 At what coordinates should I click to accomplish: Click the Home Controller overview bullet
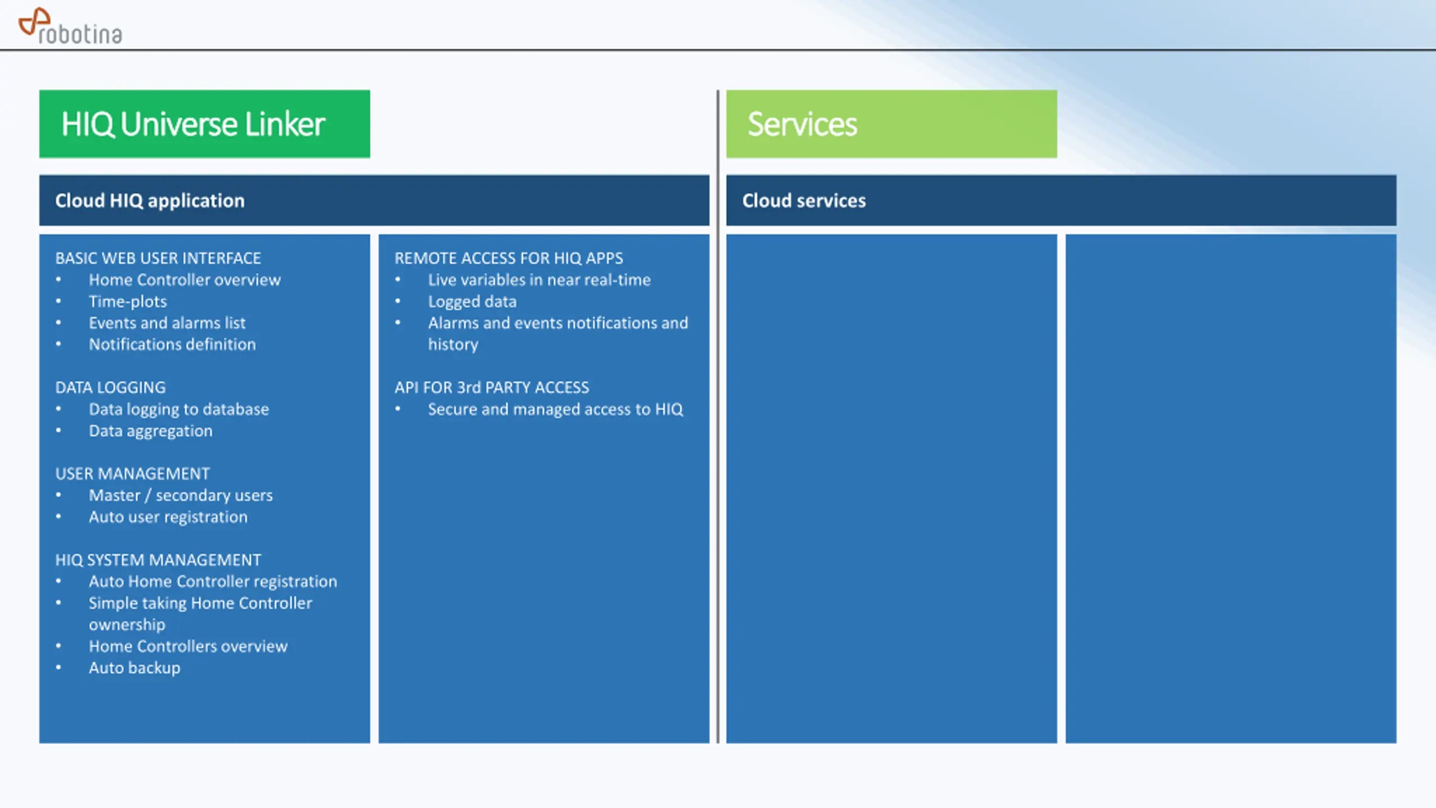click(x=185, y=280)
